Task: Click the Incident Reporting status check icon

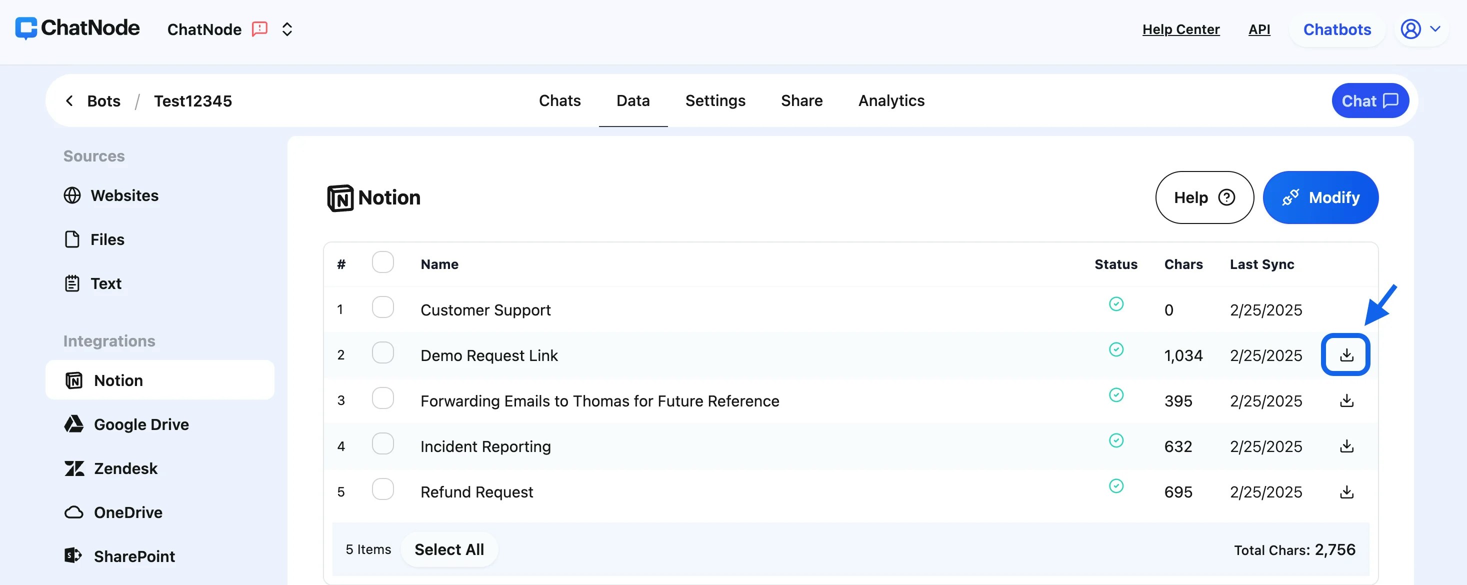Action: tap(1116, 441)
